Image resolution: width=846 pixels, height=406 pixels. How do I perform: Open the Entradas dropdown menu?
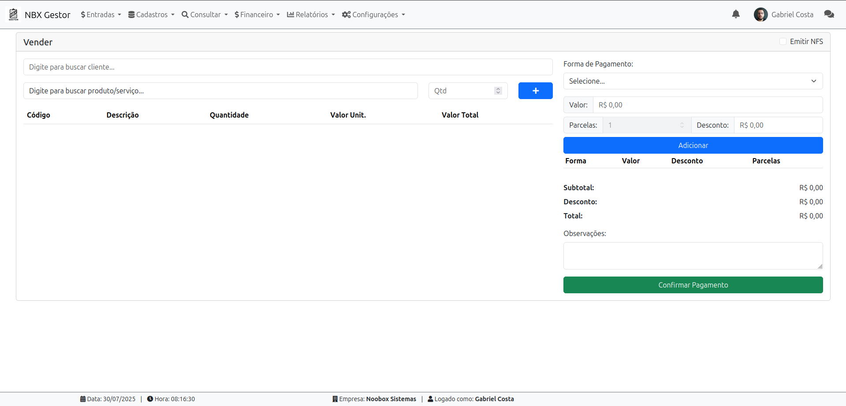tap(101, 15)
